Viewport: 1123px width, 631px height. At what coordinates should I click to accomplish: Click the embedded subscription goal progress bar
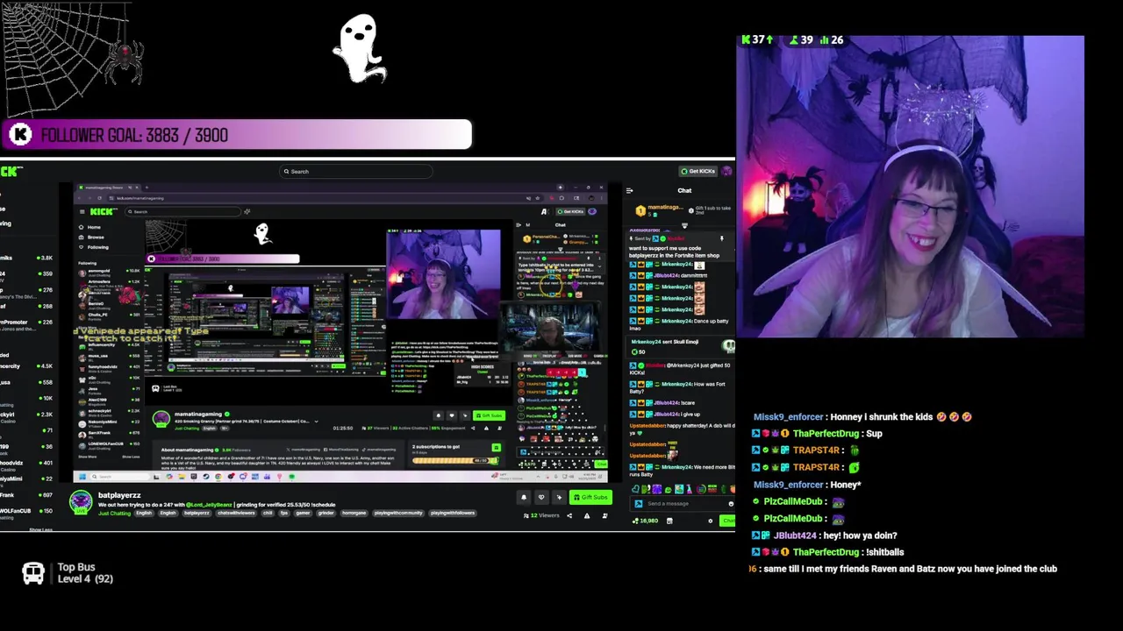coord(454,461)
